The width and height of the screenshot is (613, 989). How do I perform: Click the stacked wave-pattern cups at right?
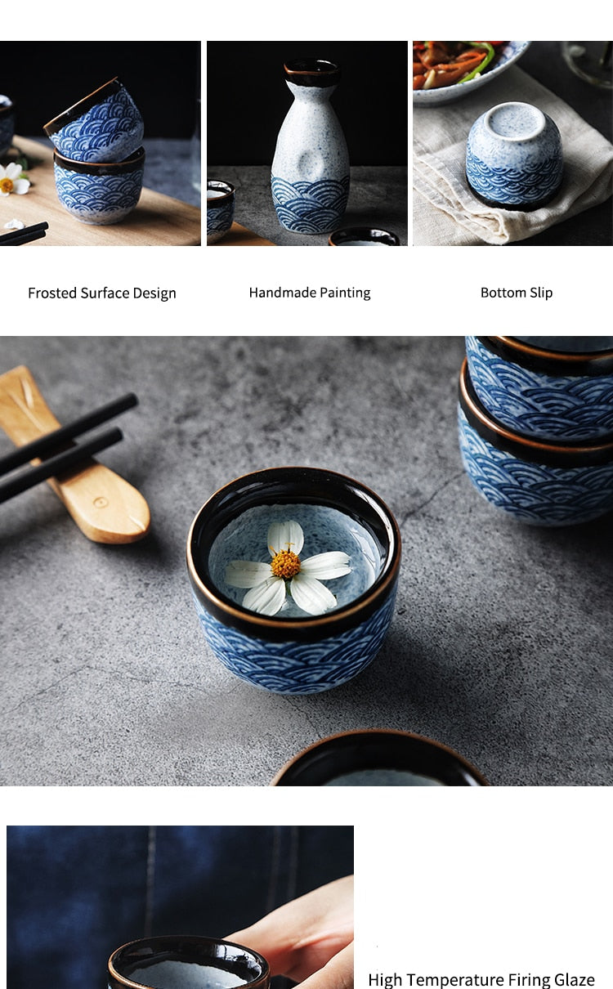[x=538, y=429]
